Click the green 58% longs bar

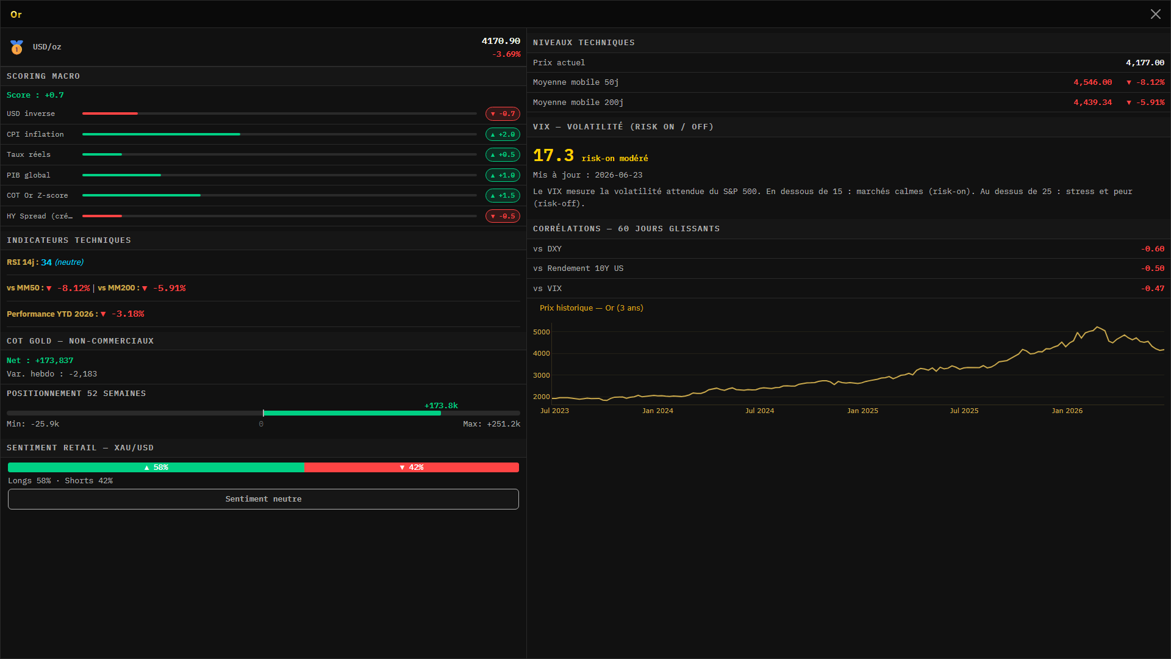coord(156,467)
